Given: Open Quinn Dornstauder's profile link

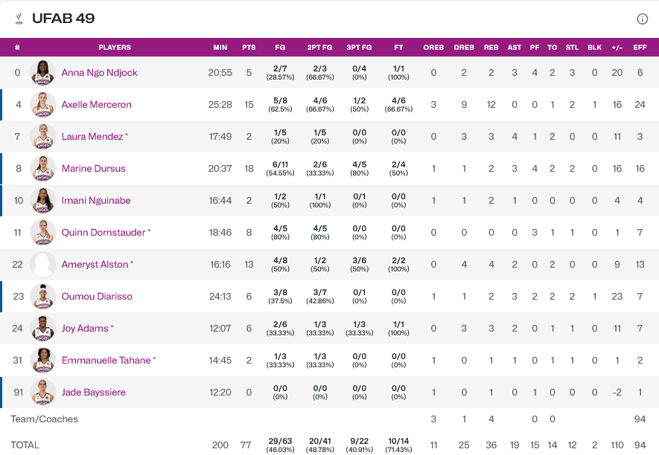Looking at the screenshot, I should 104,233.
